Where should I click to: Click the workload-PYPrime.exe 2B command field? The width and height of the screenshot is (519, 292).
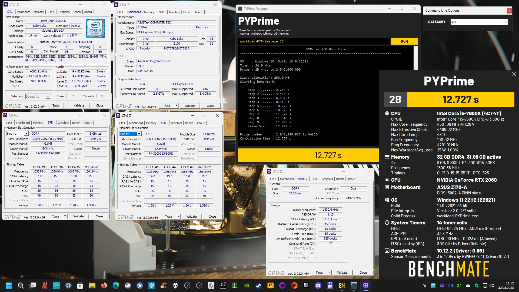click(314, 41)
